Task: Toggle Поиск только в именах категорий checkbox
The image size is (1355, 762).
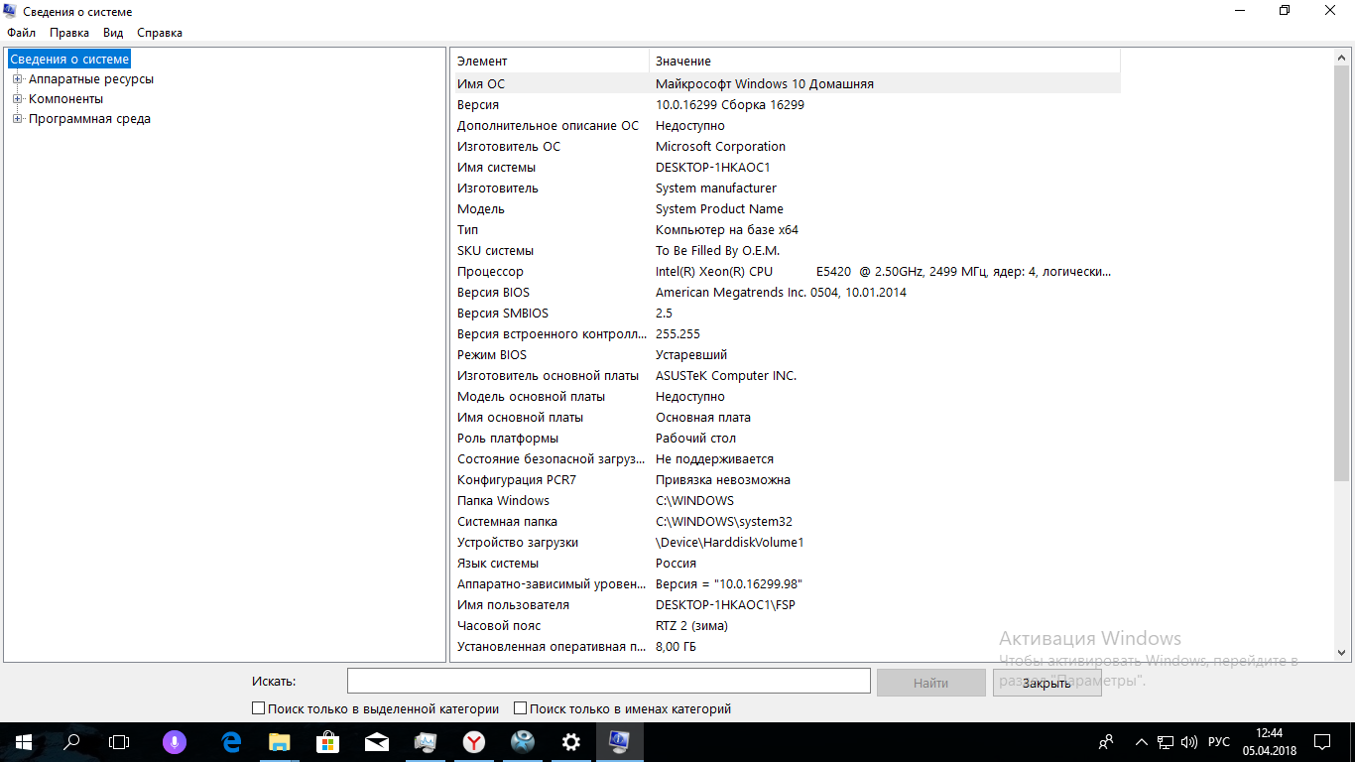Action: 521,708
